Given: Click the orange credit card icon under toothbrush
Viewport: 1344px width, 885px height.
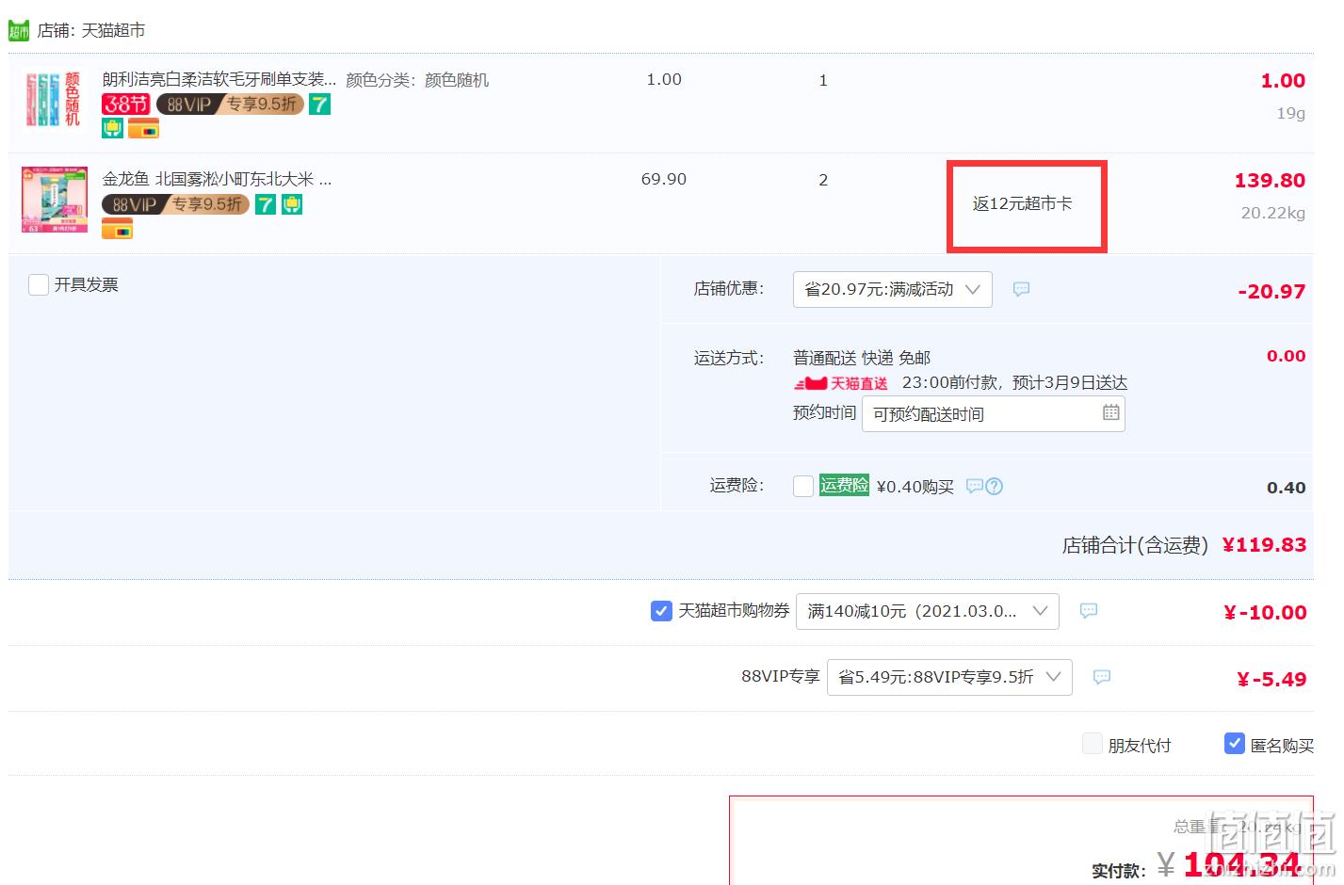Looking at the screenshot, I should click(143, 128).
